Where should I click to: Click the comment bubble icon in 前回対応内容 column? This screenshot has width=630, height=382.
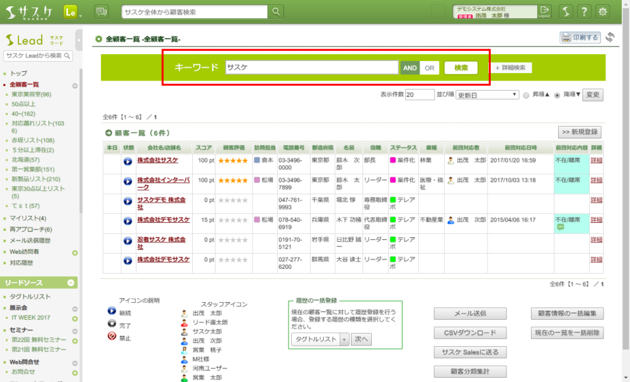tap(559, 228)
